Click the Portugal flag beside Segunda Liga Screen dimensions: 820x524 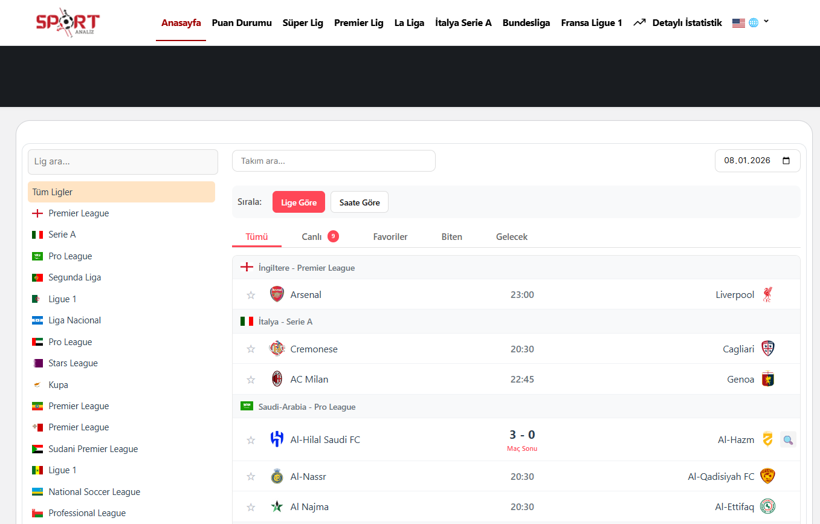click(x=37, y=277)
